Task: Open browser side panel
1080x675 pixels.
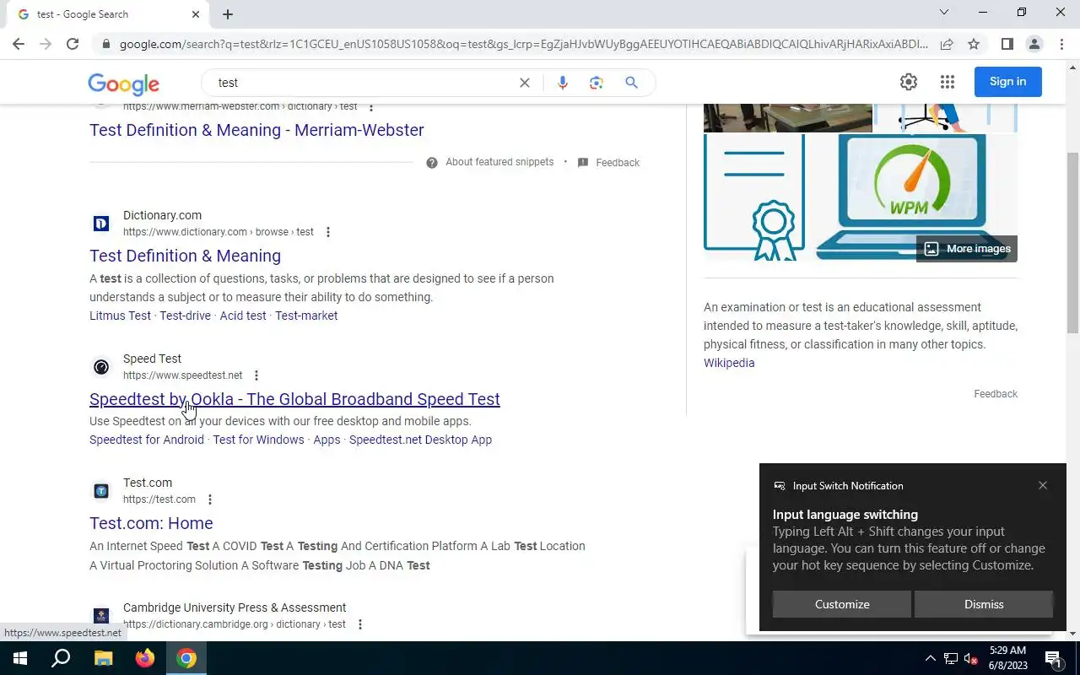Action: (x=1007, y=44)
